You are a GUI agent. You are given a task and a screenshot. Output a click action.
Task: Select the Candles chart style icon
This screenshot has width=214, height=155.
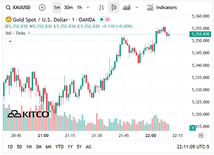114,7
